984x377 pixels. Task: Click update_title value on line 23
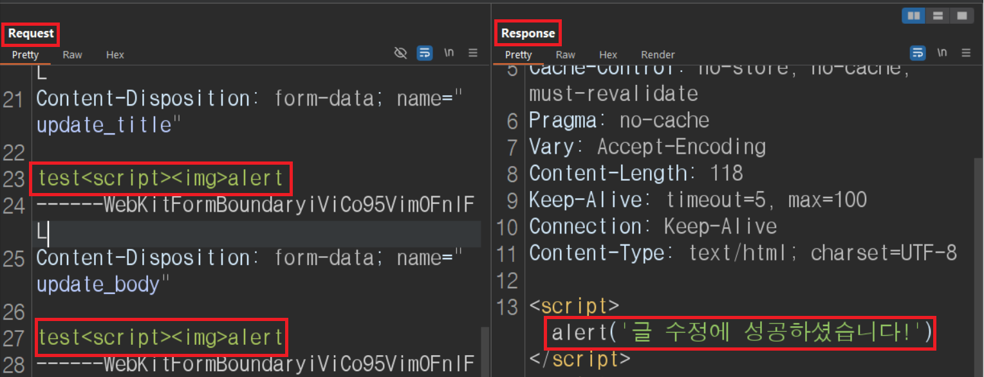coord(161,178)
